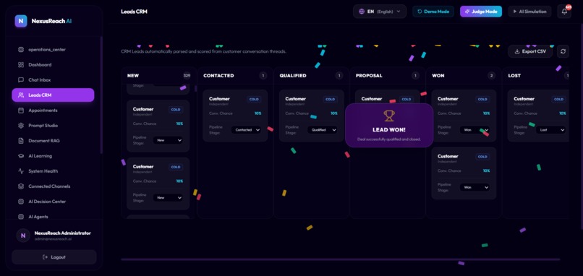Open the Connected Channels page
Viewport: 583px width, 276px height.
(x=53, y=186)
